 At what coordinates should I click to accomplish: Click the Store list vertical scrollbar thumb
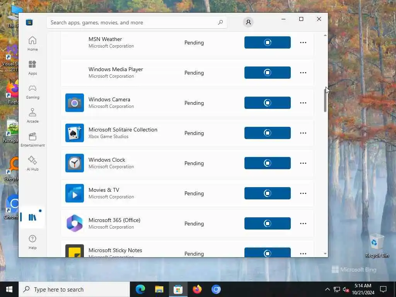coord(325,100)
